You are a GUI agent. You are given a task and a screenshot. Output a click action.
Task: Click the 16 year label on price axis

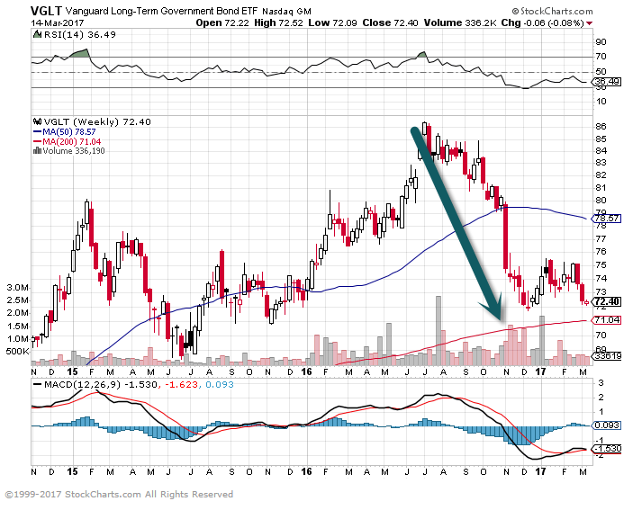306,371
